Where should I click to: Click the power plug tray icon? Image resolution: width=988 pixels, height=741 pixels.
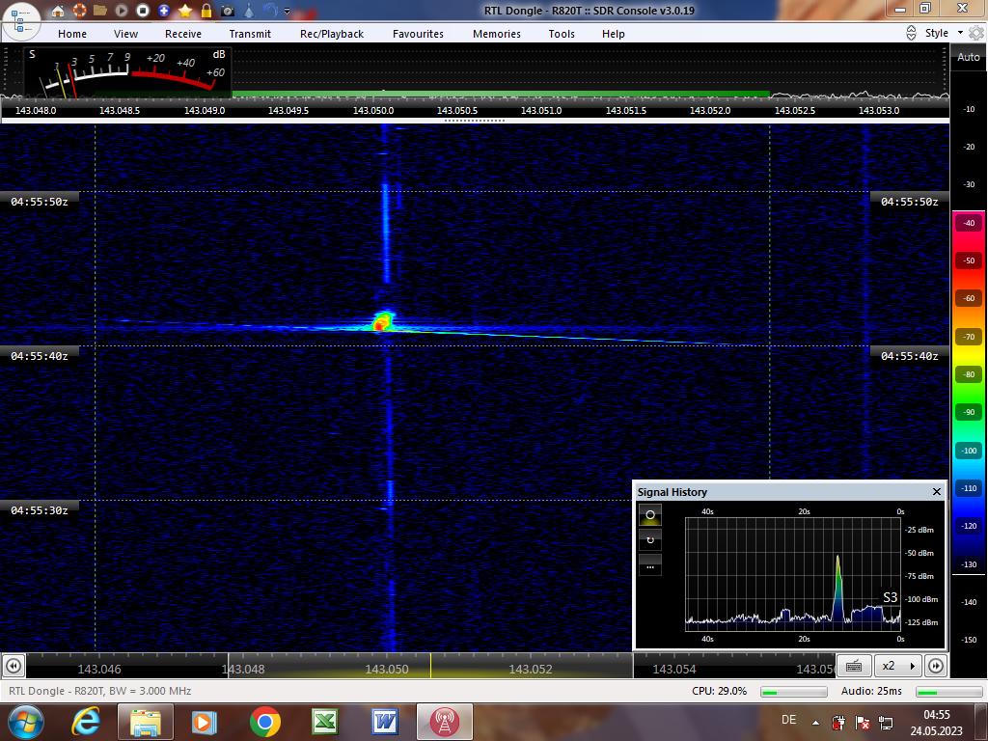(838, 723)
